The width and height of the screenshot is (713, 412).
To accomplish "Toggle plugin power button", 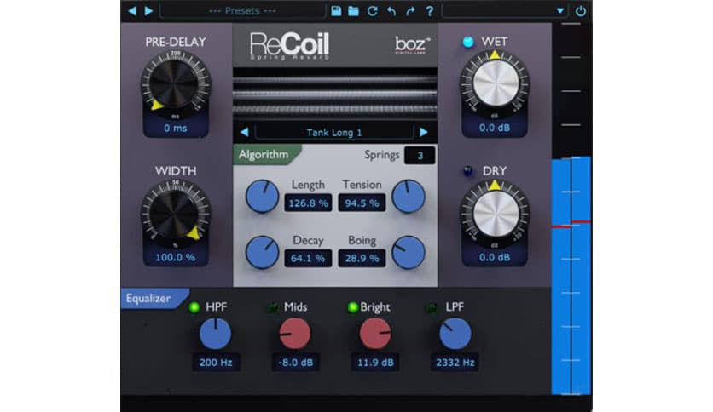I will point(581,11).
